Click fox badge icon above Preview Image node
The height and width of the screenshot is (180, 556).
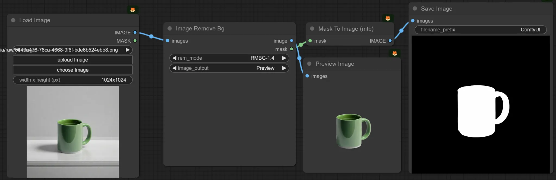click(x=394, y=53)
